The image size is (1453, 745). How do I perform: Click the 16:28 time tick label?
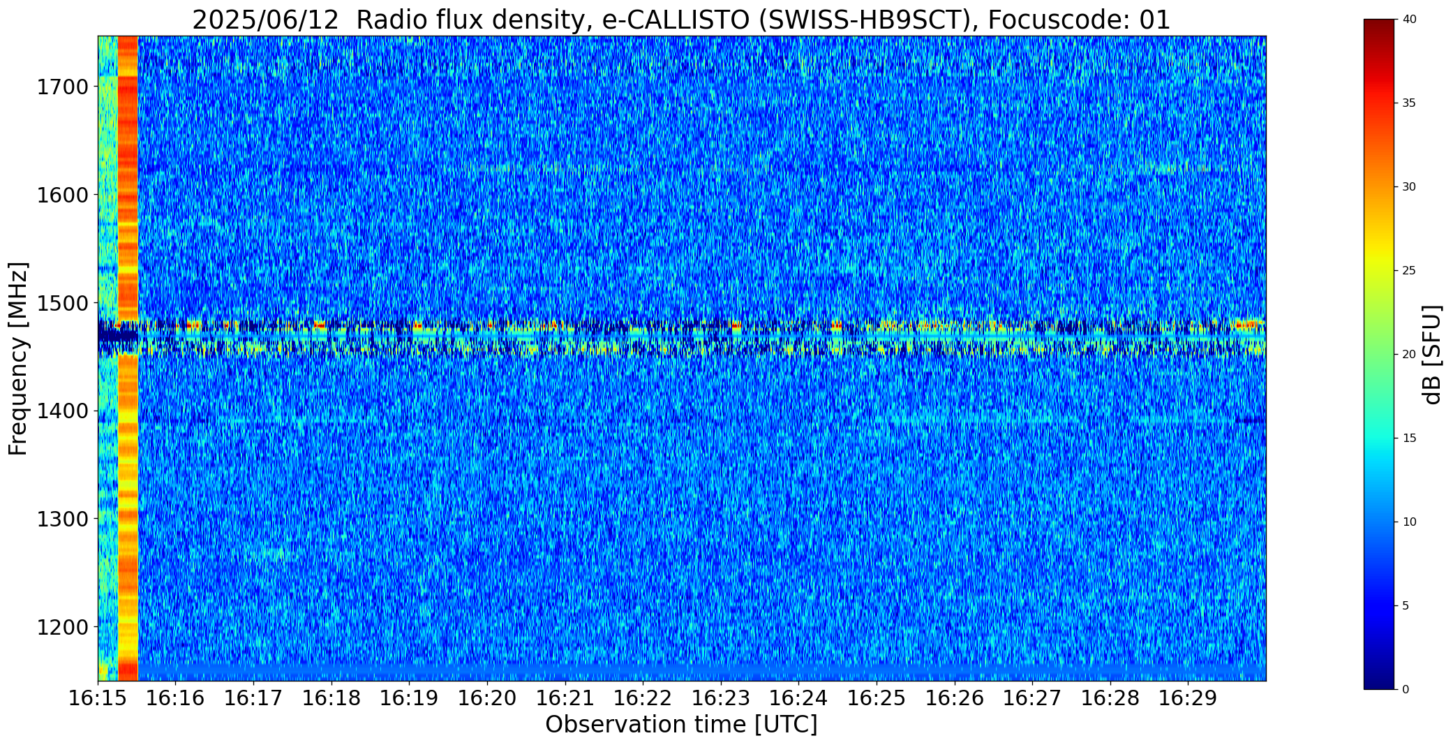pyautogui.click(x=1110, y=698)
